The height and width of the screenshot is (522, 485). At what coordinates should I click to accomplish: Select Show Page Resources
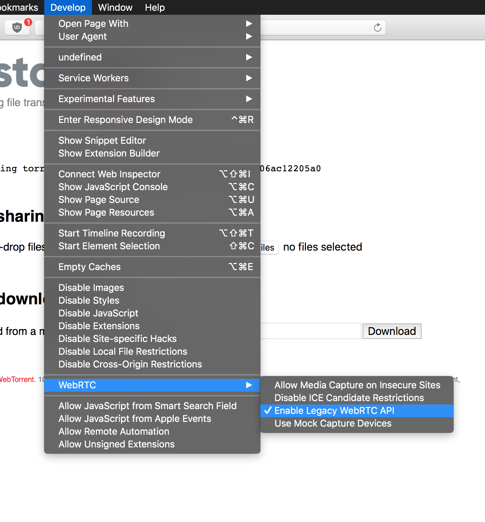click(x=152, y=212)
